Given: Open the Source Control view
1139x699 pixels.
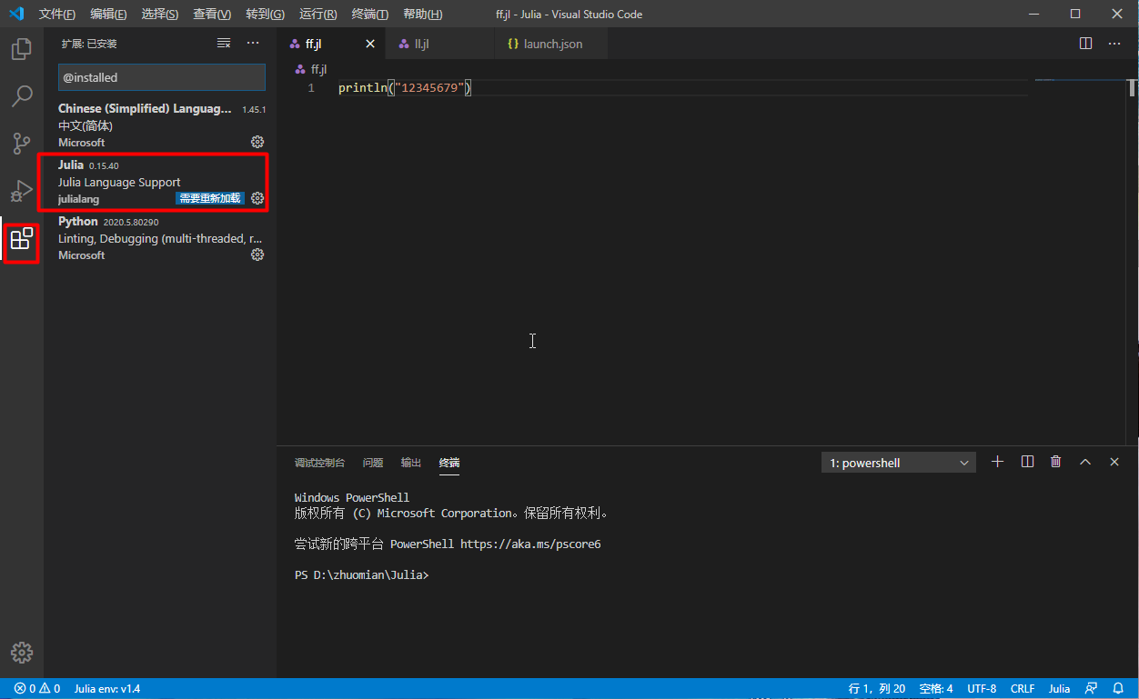Looking at the screenshot, I should tap(21, 144).
